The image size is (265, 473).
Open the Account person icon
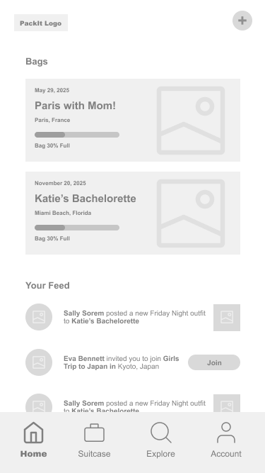(x=226, y=433)
